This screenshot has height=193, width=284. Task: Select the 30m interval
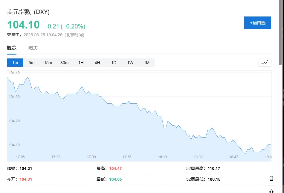pyautogui.click(x=64, y=63)
